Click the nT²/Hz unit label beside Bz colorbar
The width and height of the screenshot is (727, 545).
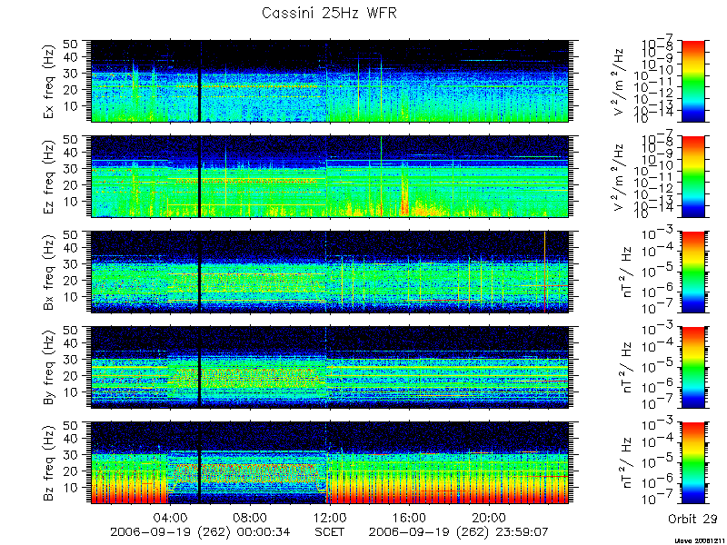pyautogui.click(x=626, y=463)
